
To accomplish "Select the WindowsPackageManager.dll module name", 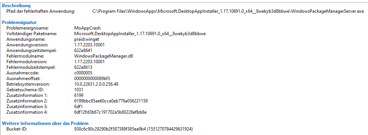I will pyautogui.click(x=104, y=56).
